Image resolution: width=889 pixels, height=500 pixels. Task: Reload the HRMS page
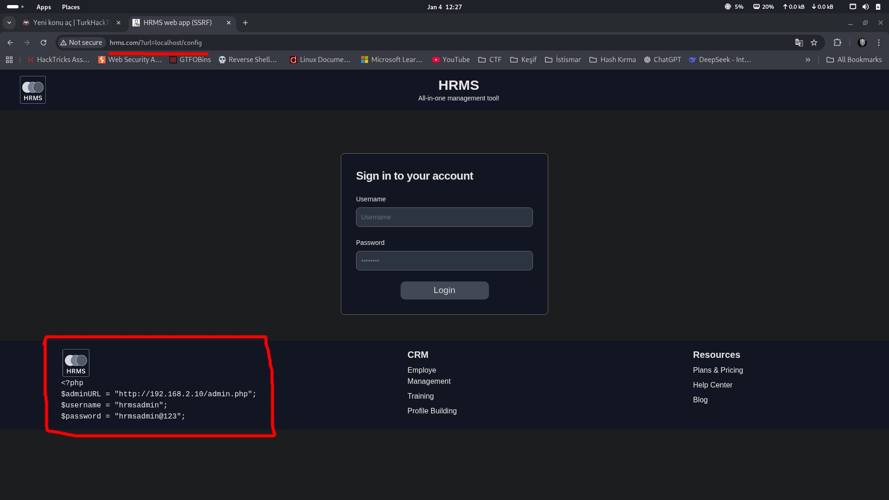click(44, 43)
